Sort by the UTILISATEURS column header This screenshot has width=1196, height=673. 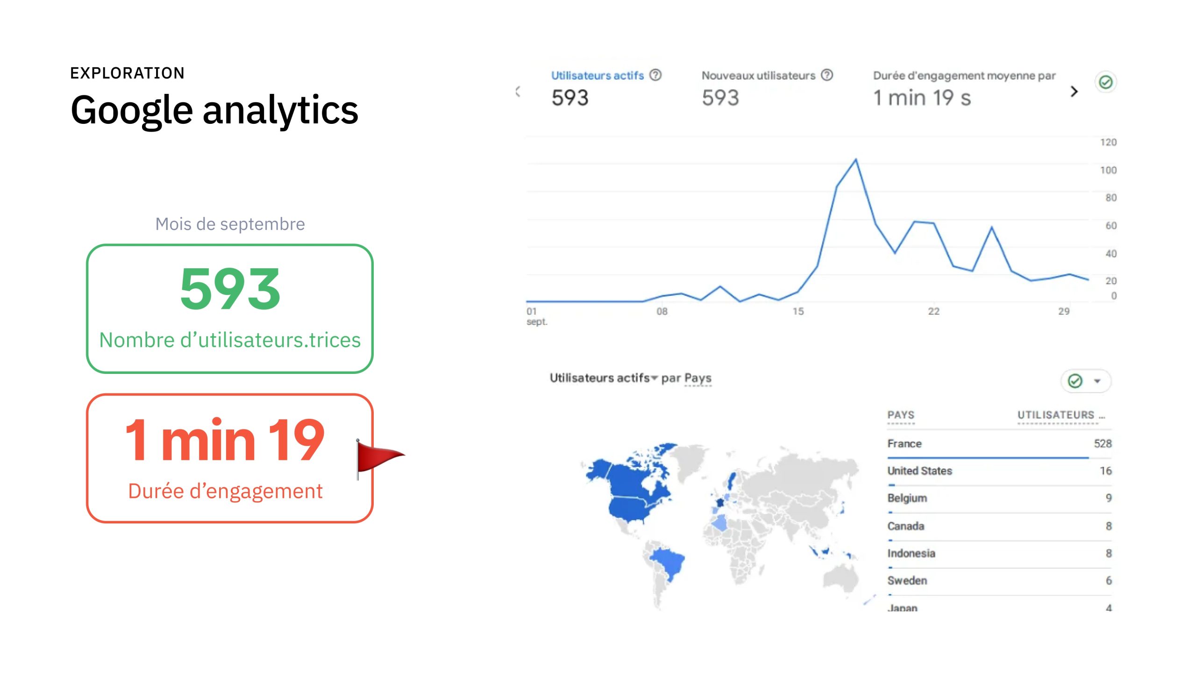point(1056,415)
